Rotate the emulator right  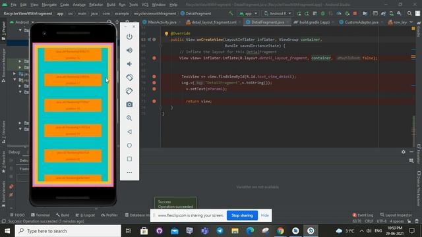pos(129,91)
